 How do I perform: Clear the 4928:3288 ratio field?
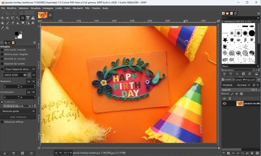click(25, 75)
